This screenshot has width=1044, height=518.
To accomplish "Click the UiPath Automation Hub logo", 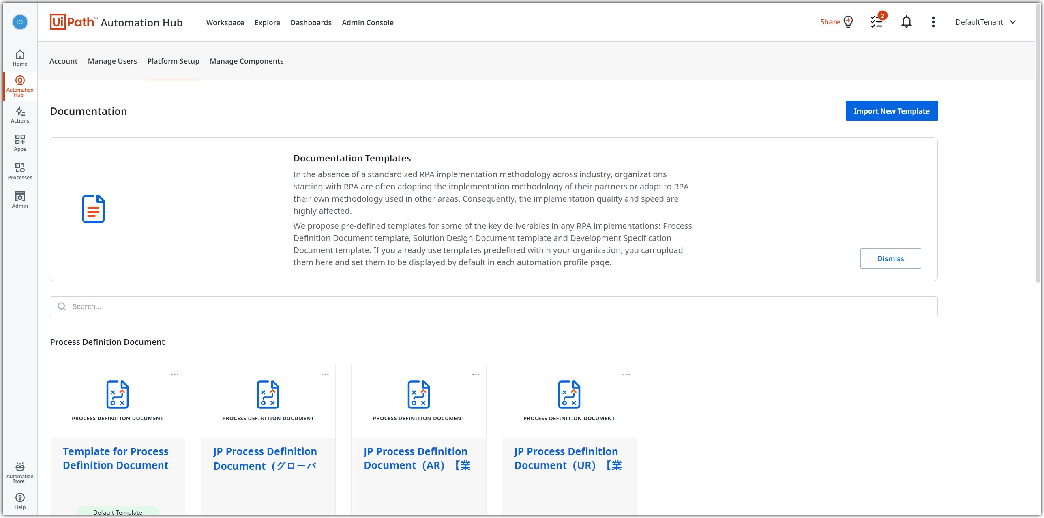I will click(116, 22).
